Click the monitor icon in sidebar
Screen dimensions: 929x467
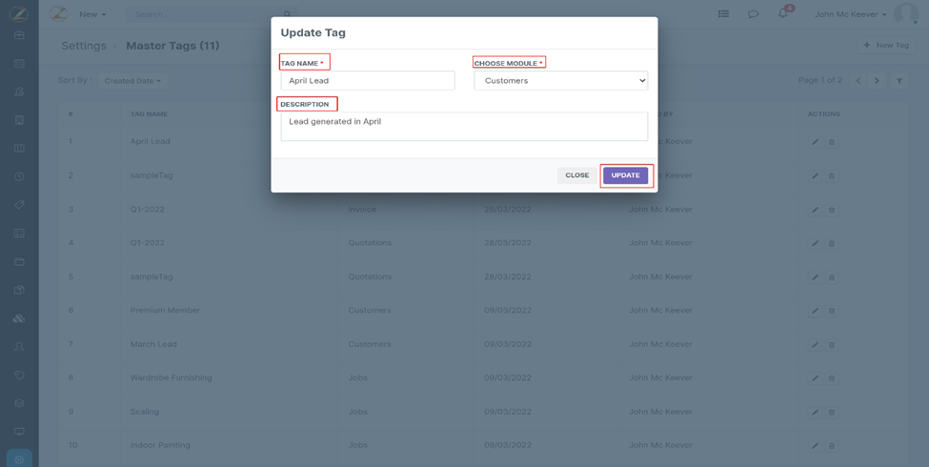19,432
